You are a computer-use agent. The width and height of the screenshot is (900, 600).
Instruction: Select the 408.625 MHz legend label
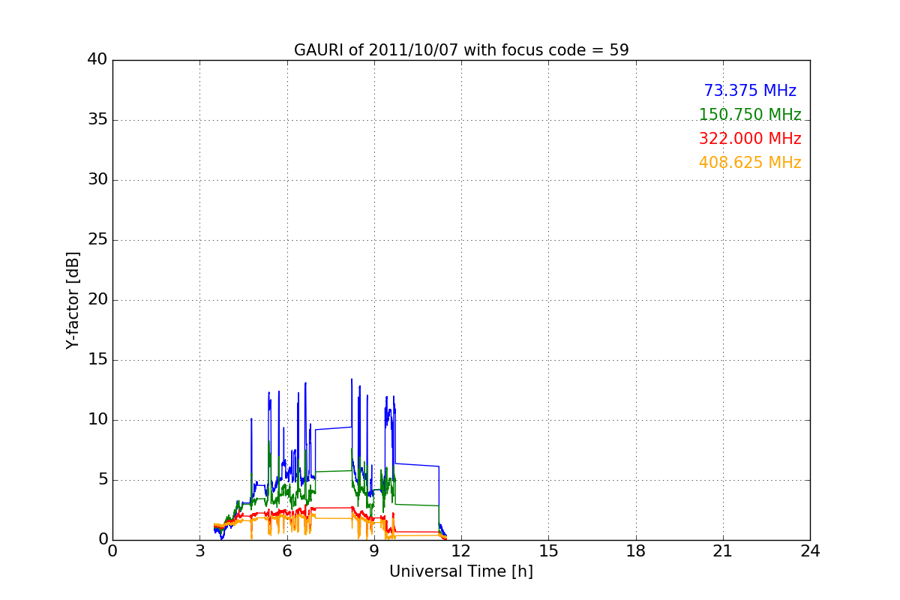tap(750, 163)
